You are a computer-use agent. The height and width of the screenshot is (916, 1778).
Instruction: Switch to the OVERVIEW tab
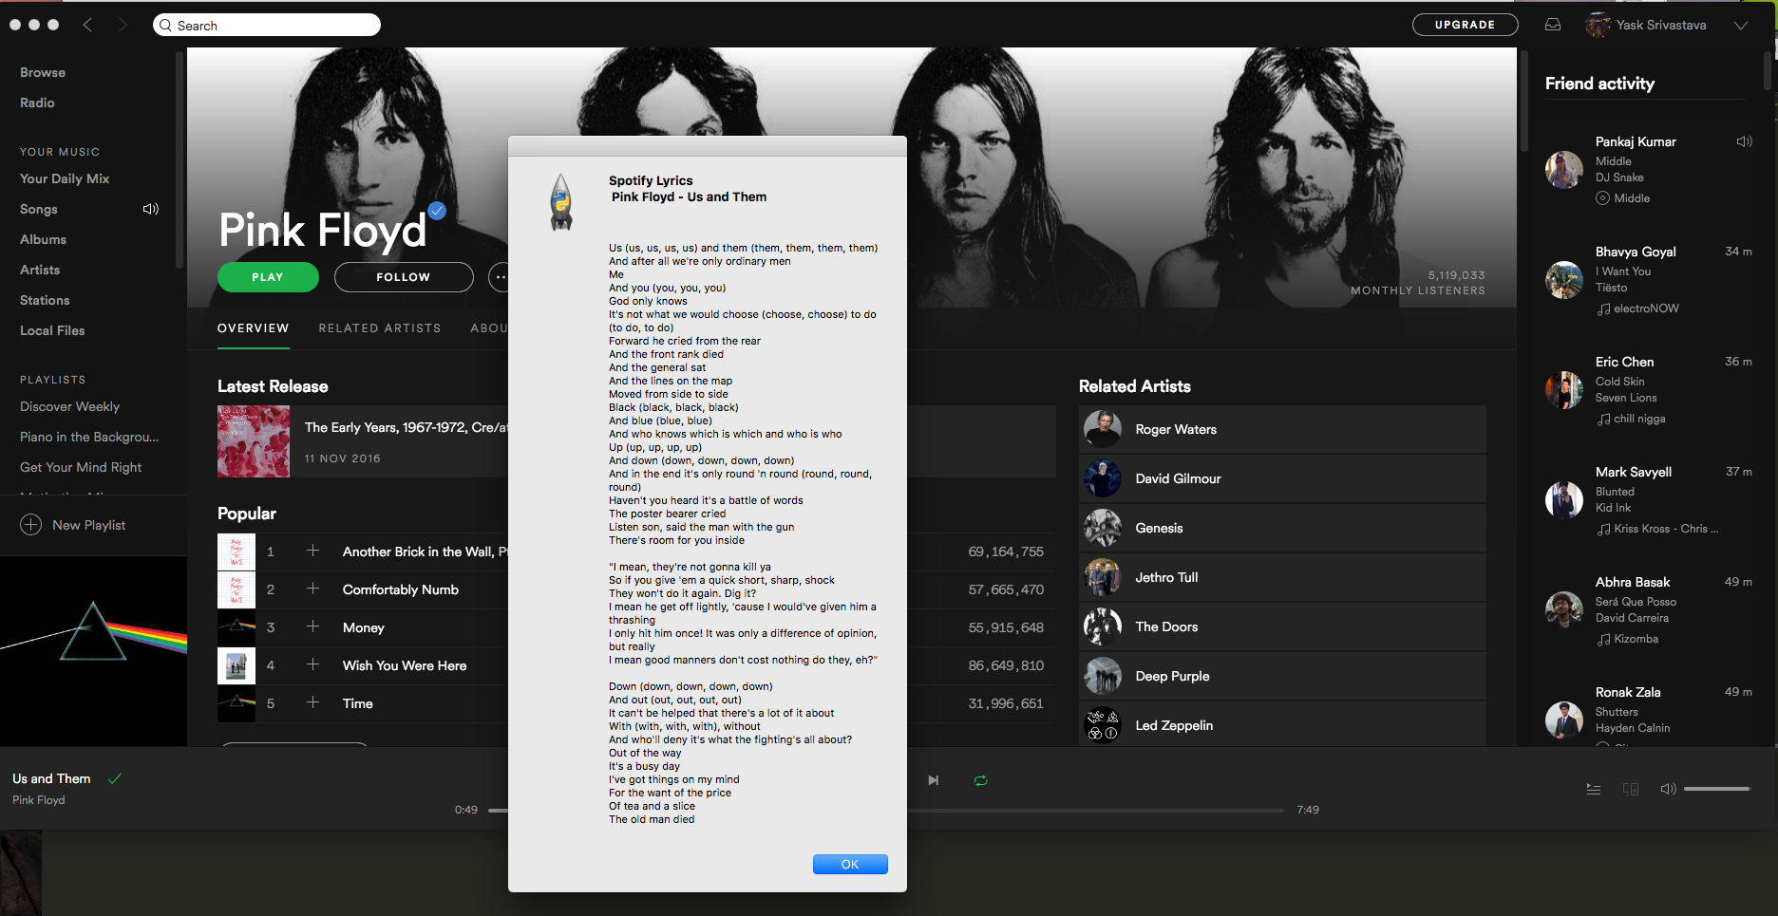pyautogui.click(x=253, y=328)
